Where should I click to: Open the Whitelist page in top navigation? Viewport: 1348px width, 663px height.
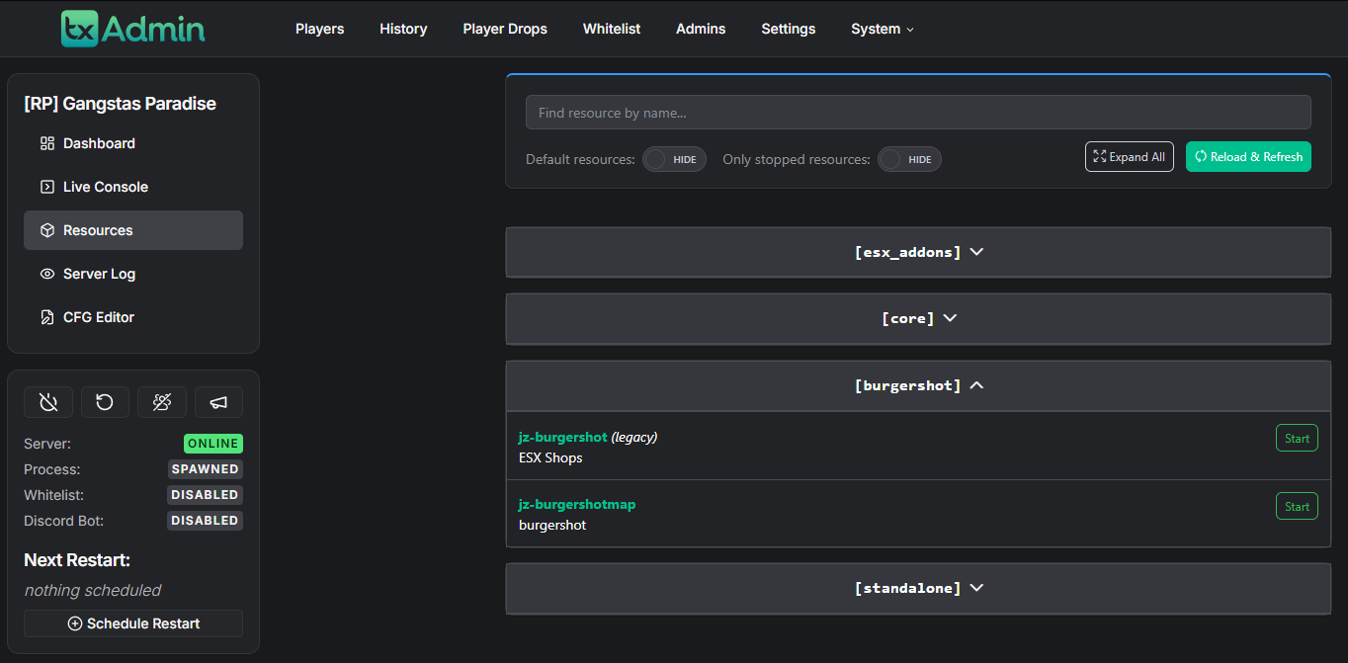coord(611,29)
